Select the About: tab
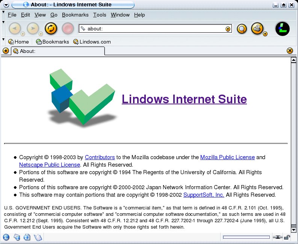This screenshot has height=244, width=298. click(58, 51)
